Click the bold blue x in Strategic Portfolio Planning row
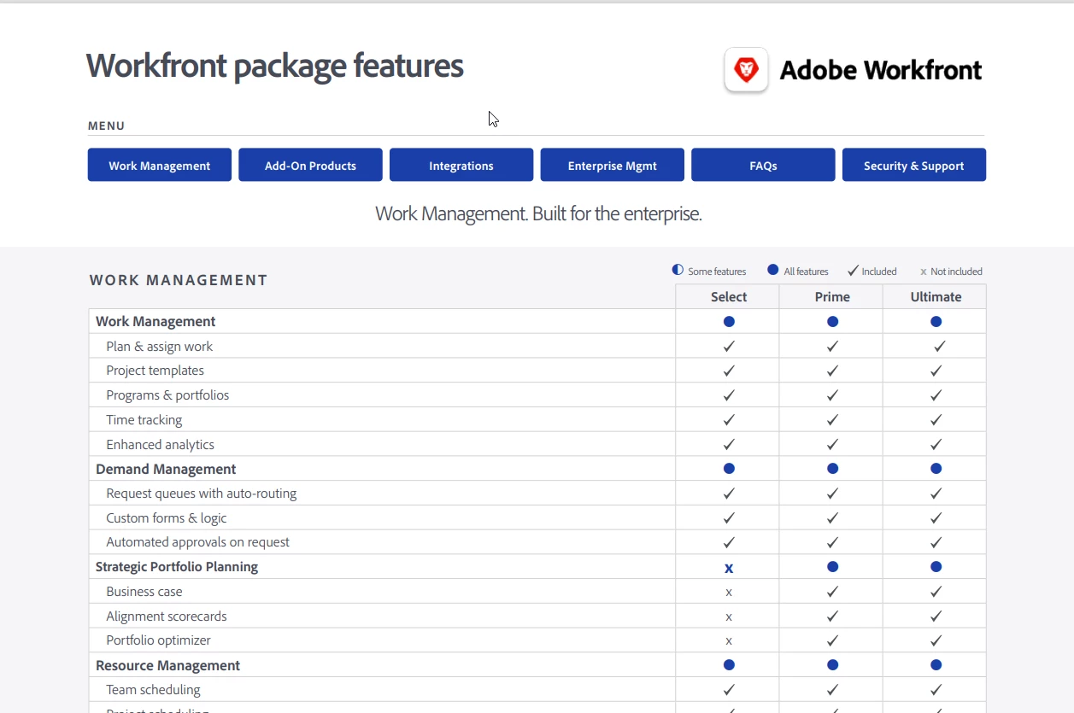Viewport: 1074px width, 713px height. click(x=729, y=568)
